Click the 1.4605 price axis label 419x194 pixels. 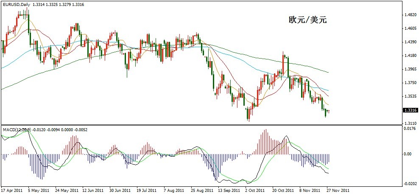tap(411, 28)
